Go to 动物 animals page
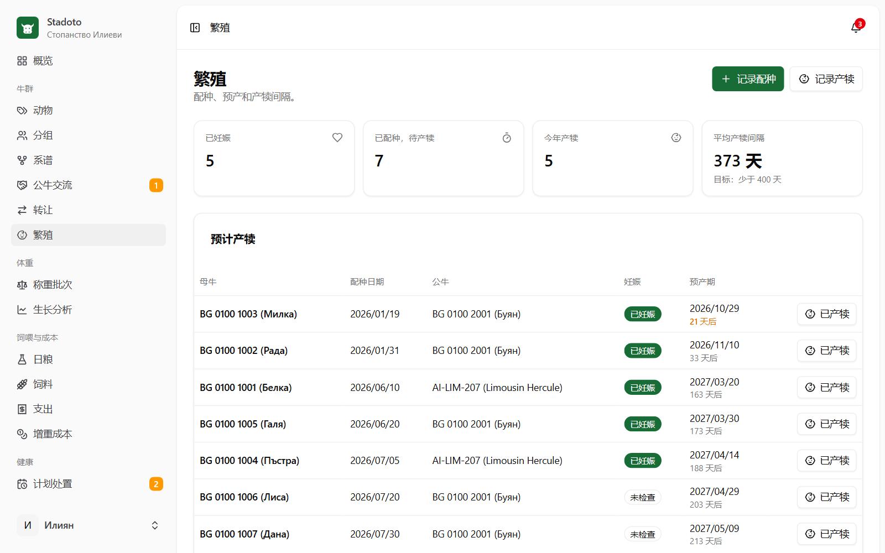 point(88,111)
